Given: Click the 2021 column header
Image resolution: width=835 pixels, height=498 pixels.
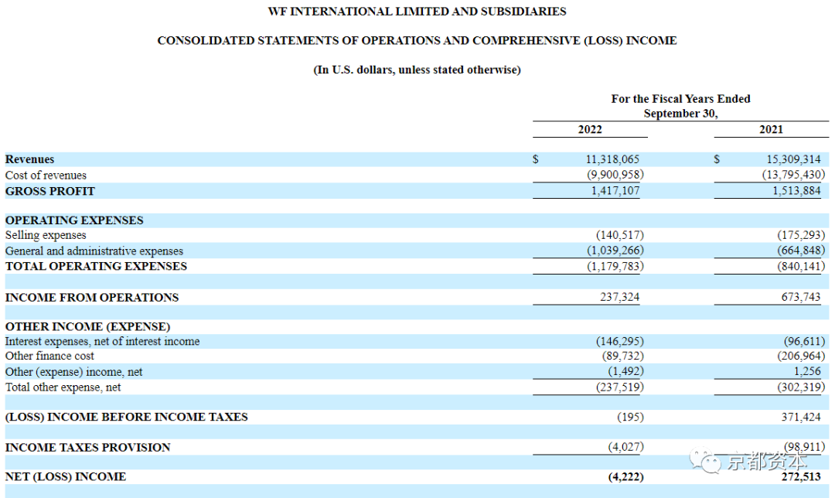Looking at the screenshot, I should tap(771, 129).
